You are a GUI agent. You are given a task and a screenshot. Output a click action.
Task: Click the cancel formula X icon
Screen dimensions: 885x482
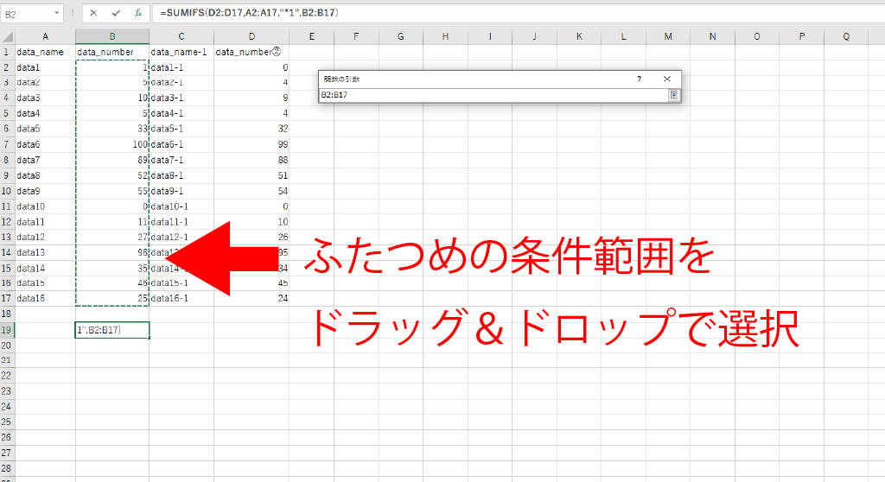click(x=93, y=14)
